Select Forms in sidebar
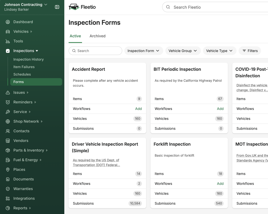Viewport: 268px width, 214px height. click(36, 82)
